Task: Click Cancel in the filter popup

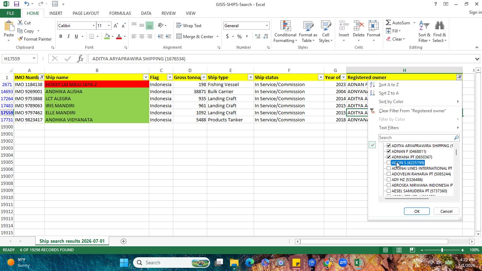Action: point(446,211)
